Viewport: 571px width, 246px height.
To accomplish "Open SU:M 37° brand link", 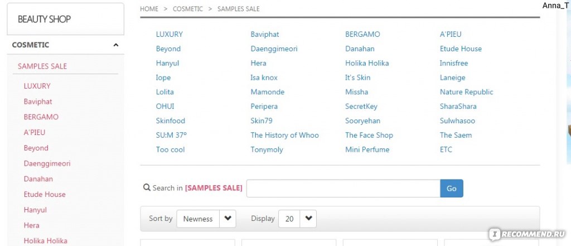I will (x=171, y=135).
